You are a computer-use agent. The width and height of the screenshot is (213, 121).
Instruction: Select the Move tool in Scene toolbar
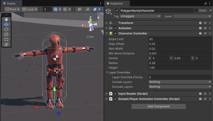point(6,24)
